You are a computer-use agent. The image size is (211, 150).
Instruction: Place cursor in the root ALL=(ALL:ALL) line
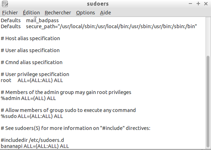32,80
